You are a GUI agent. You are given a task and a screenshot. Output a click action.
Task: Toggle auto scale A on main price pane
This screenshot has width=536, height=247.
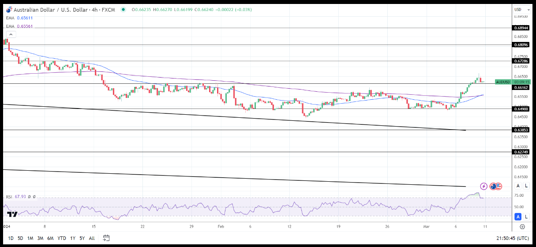[x=518, y=186]
